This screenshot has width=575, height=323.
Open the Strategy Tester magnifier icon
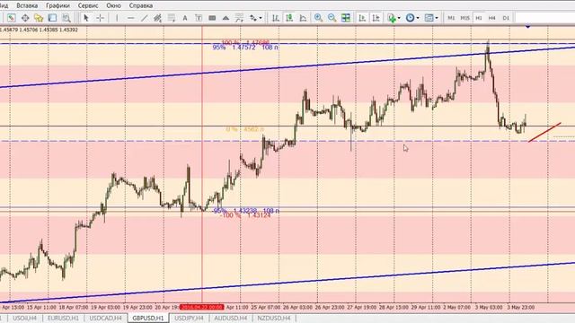(x=66, y=18)
